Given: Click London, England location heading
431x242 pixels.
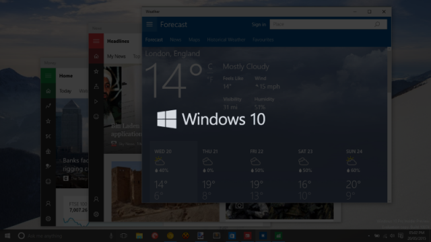Looking at the screenshot, I should [172, 54].
